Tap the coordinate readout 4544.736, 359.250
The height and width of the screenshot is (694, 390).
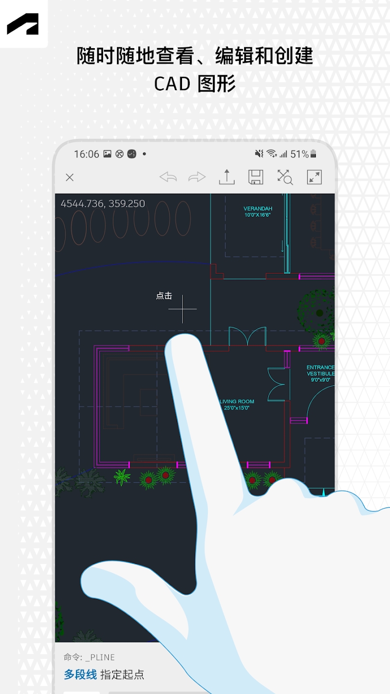(103, 203)
